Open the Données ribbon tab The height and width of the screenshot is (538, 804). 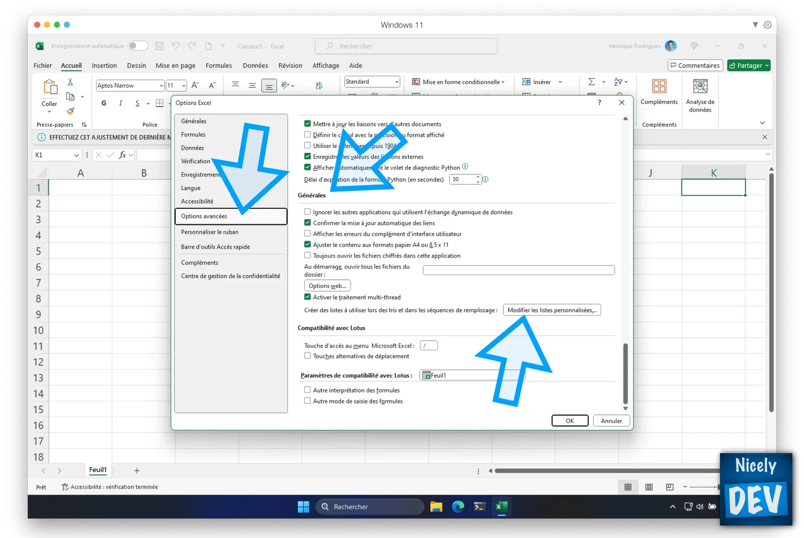[255, 66]
